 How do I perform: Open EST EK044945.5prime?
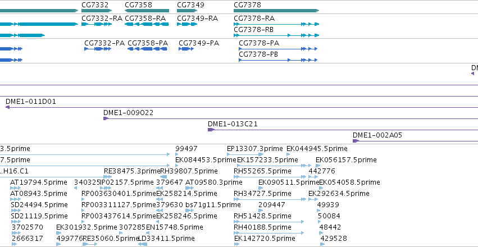pos(317,149)
